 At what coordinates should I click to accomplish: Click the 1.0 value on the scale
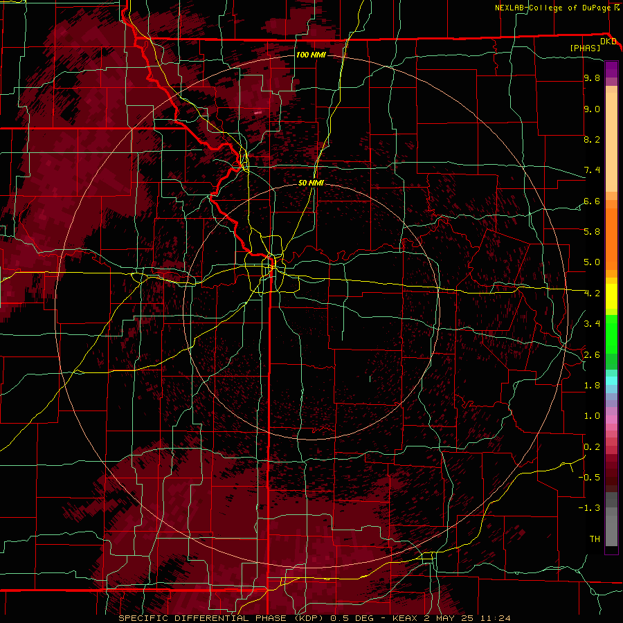point(592,416)
